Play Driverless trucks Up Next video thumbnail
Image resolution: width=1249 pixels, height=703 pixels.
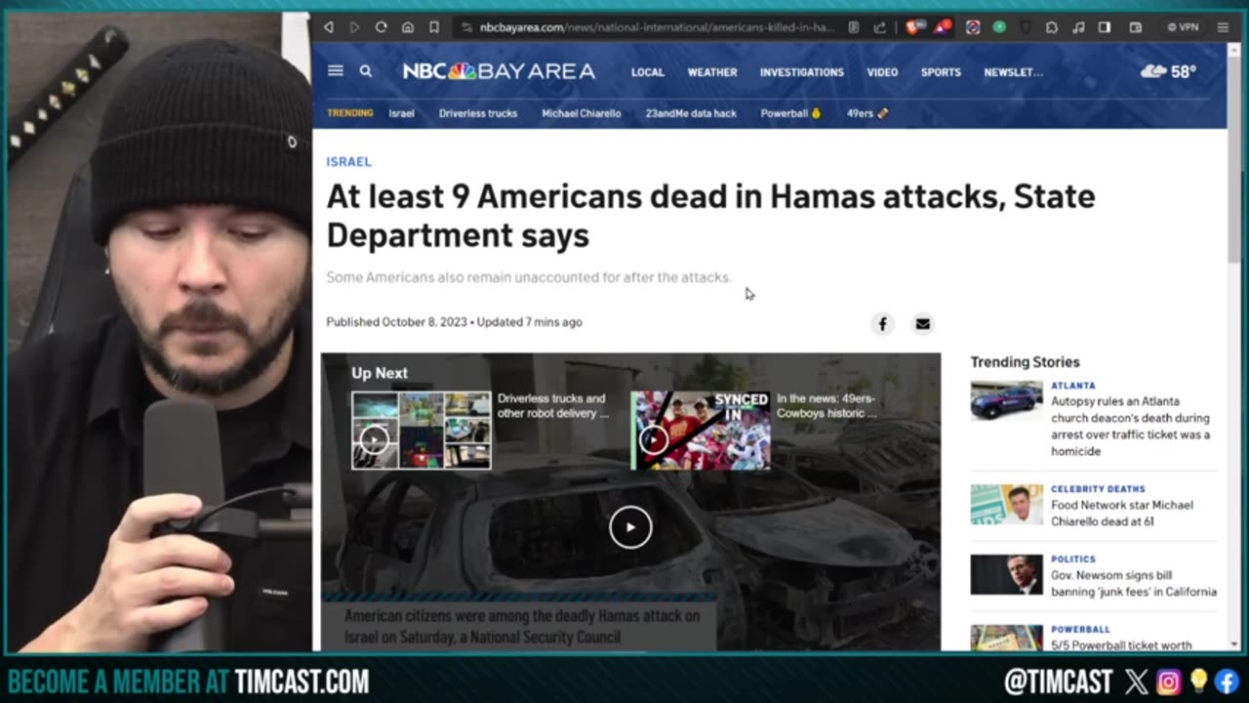(x=421, y=431)
